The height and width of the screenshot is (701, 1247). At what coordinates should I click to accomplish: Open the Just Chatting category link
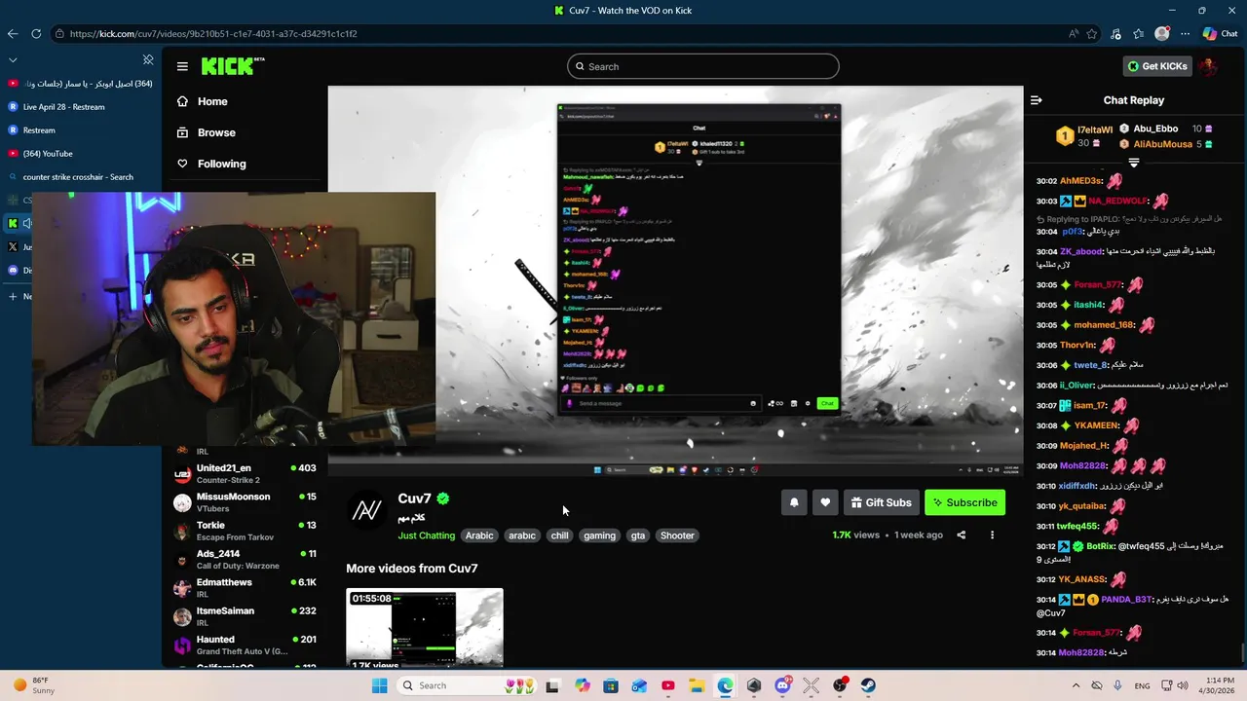pos(426,535)
